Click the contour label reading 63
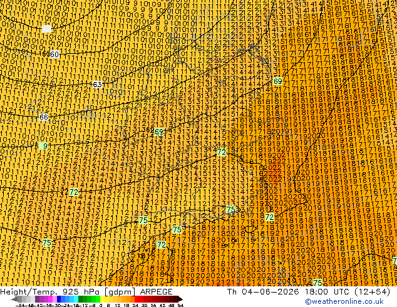This screenshot has height=307, width=397. (x=97, y=85)
